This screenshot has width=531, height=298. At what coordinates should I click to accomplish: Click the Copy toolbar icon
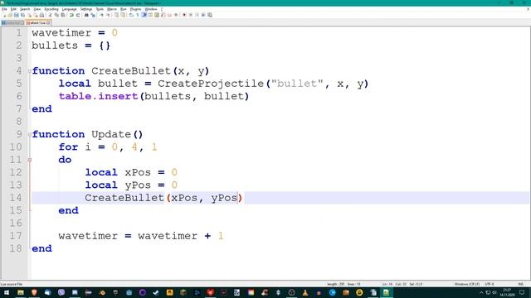(56, 15)
